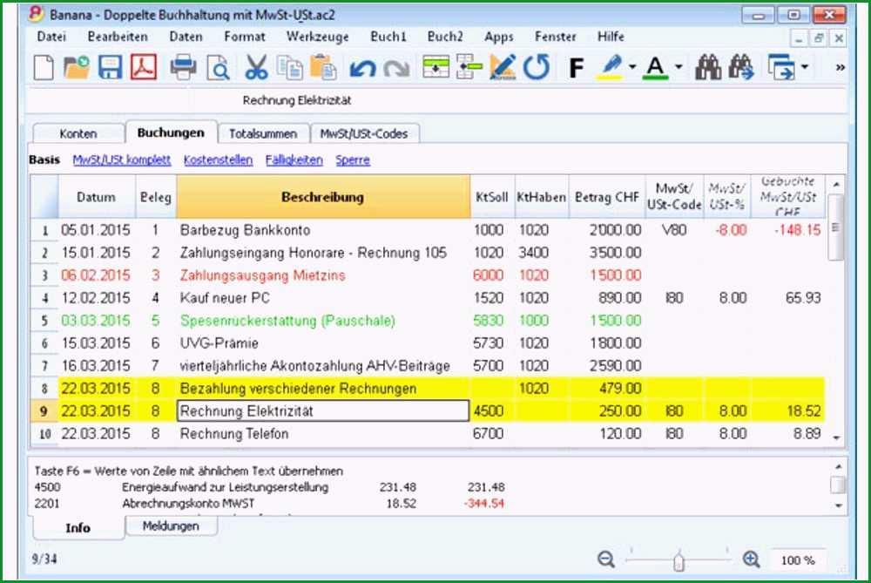The image size is (871, 583).
Task: Zoom out with the minus magnifier
Action: pyautogui.click(x=606, y=559)
